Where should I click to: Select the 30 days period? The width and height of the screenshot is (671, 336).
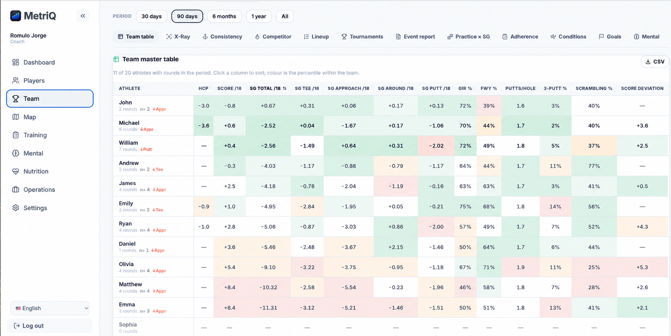pyautogui.click(x=151, y=16)
